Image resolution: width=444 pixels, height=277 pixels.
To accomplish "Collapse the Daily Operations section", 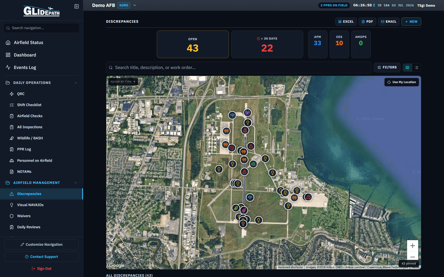I will pos(41,83).
